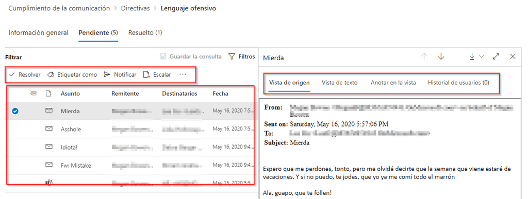
Task: Select the Vista de origen tab
Action: pos(289,83)
